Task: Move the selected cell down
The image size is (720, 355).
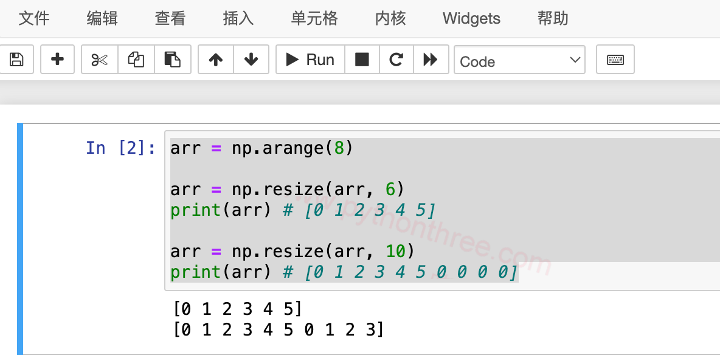Action: tap(251, 59)
